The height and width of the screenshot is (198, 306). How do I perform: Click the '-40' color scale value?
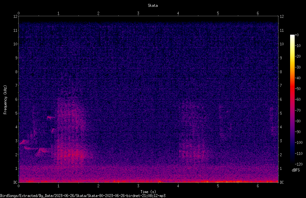298,78
